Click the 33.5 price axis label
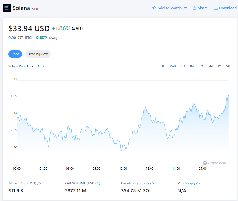The width and height of the screenshot is (238, 201). (x=14, y=96)
